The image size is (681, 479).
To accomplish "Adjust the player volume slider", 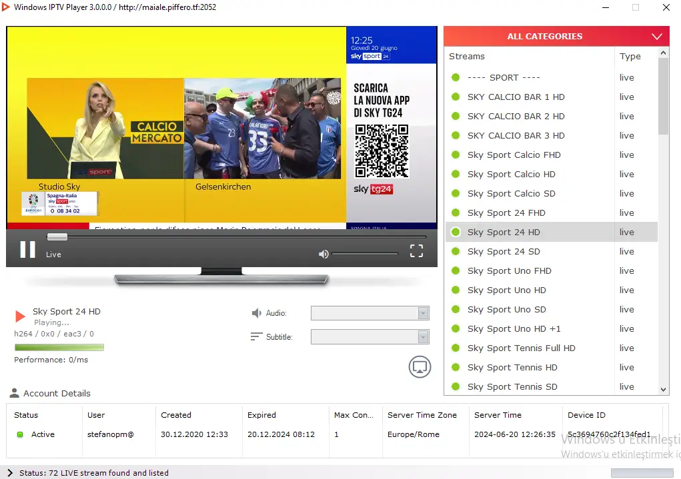I will [364, 254].
